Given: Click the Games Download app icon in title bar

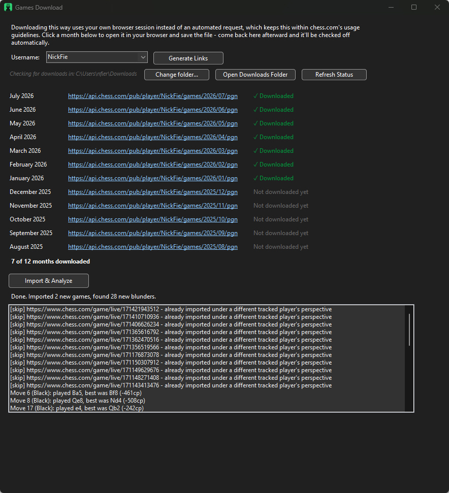Looking at the screenshot, I should pyautogui.click(x=8, y=7).
